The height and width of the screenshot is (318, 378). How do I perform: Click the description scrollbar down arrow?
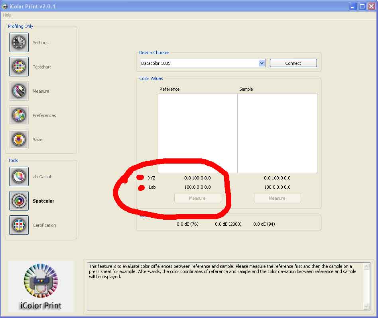point(366,306)
